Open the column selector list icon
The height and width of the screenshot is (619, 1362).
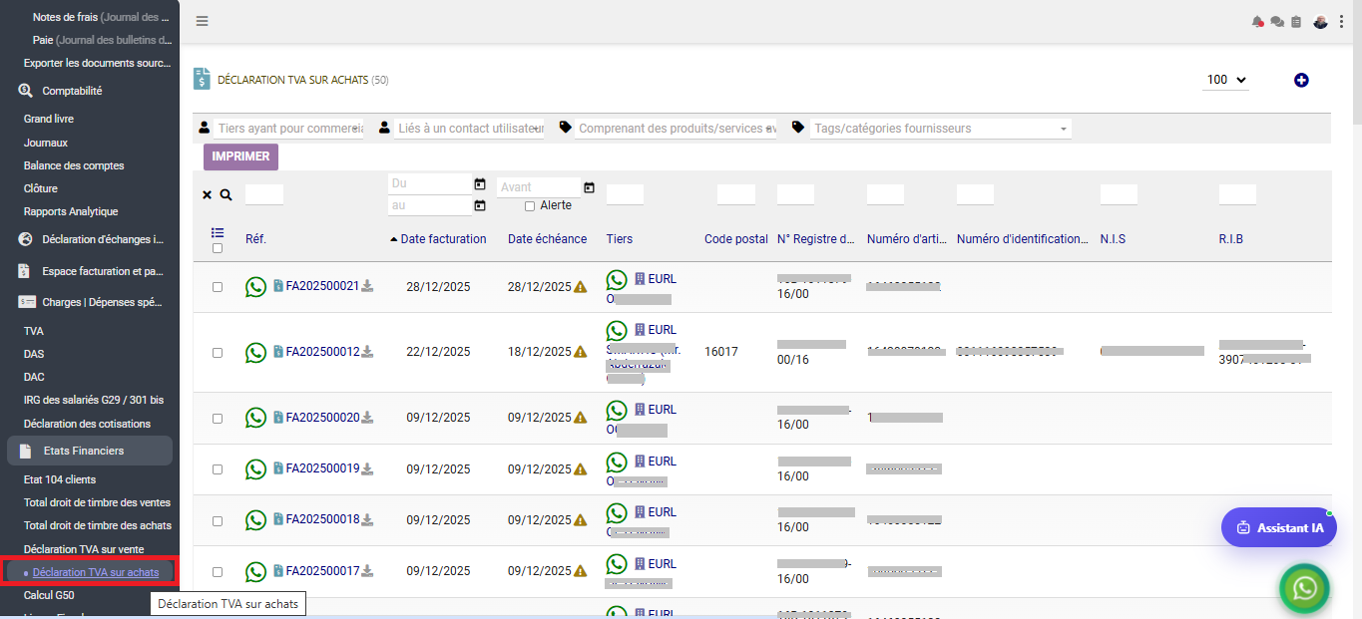pos(218,232)
